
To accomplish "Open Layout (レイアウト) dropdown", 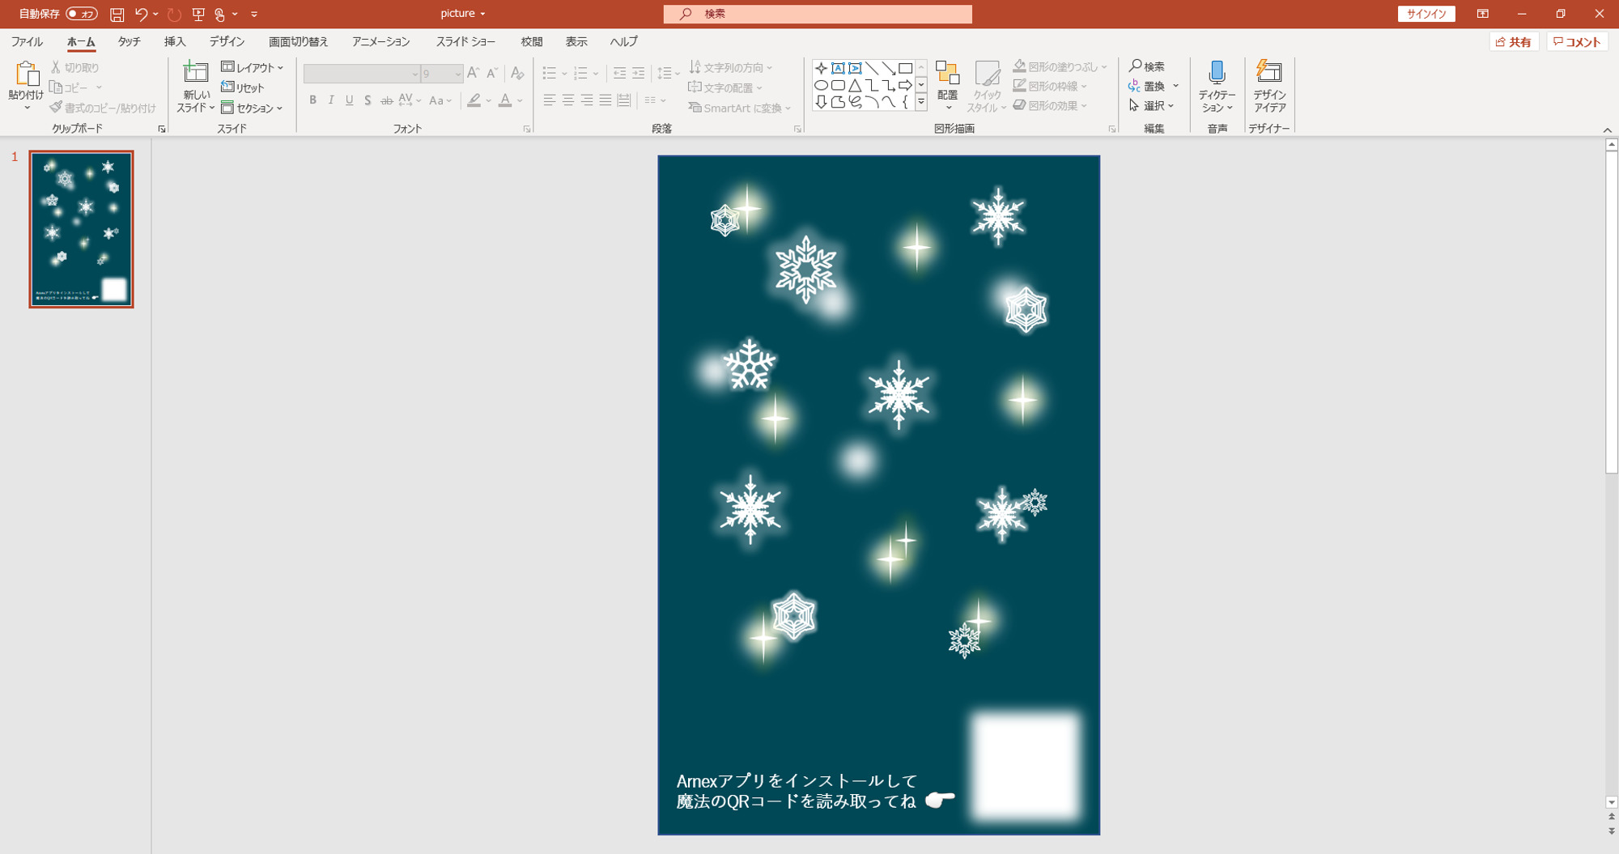I will tap(253, 67).
